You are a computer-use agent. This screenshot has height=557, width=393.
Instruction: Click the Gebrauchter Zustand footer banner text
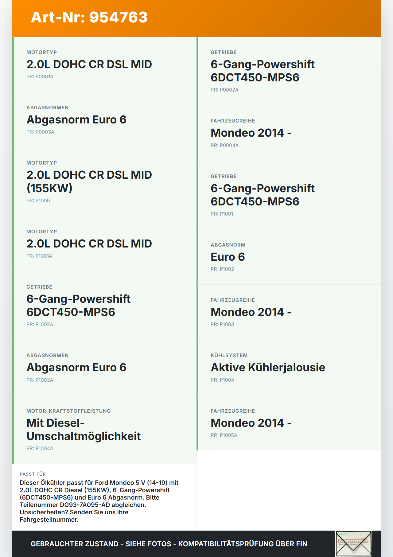point(169,544)
